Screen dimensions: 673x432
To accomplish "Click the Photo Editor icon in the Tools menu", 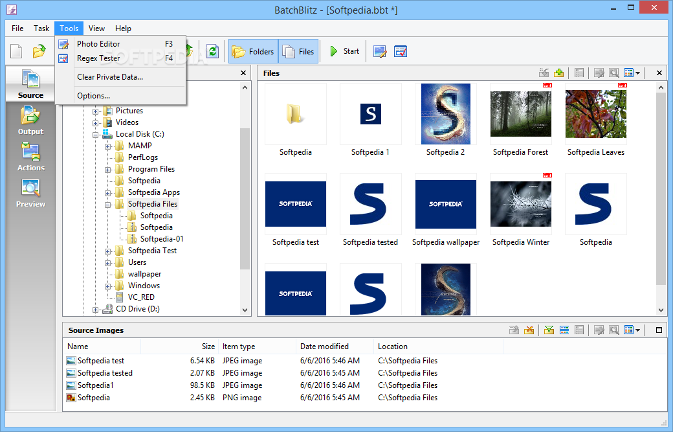I will pos(63,44).
